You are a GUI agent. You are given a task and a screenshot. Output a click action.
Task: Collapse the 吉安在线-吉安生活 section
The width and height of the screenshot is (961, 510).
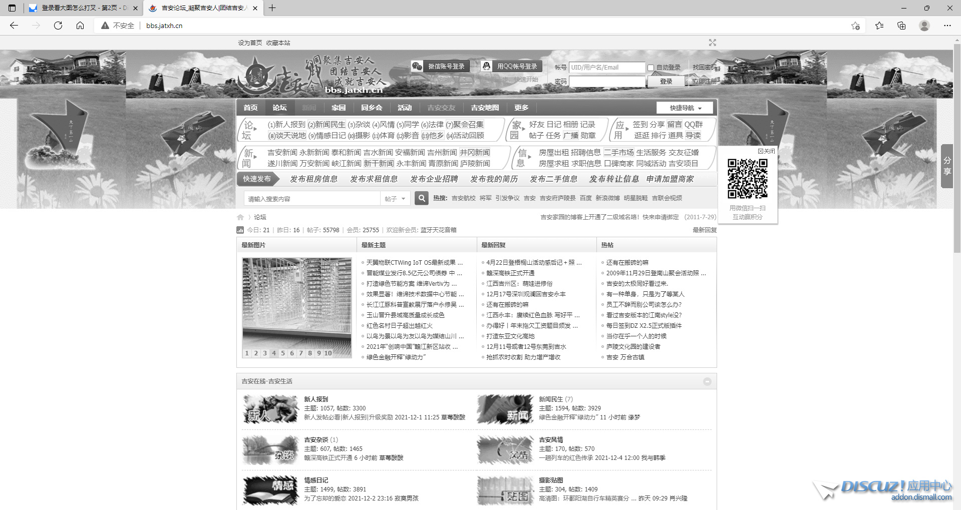pos(707,381)
